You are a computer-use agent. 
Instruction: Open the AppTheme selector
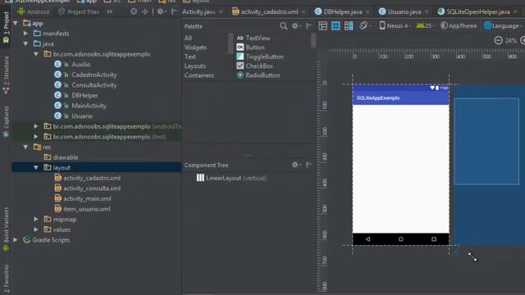pyautogui.click(x=459, y=25)
